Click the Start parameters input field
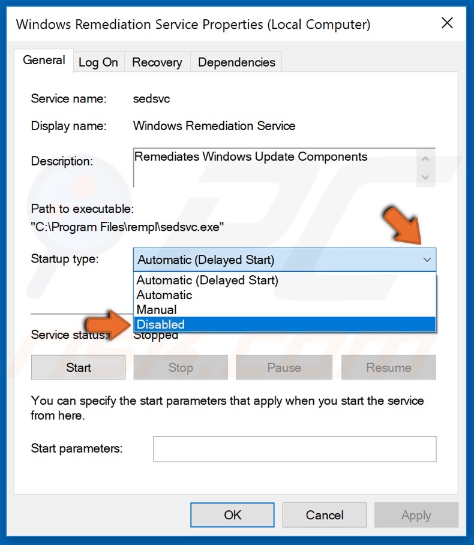The width and height of the screenshot is (474, 545). pos(294,448)
